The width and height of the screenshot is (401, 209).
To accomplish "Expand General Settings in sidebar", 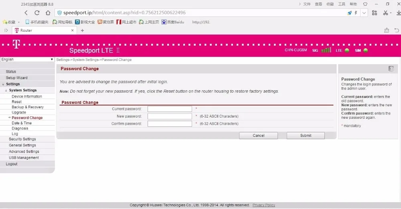I will (x=22, y=145).
